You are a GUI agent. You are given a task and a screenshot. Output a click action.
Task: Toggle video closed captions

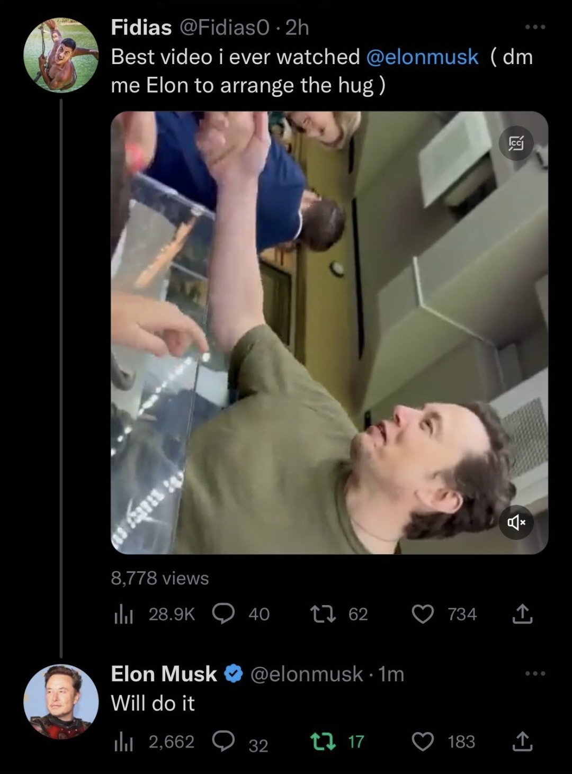516,142
